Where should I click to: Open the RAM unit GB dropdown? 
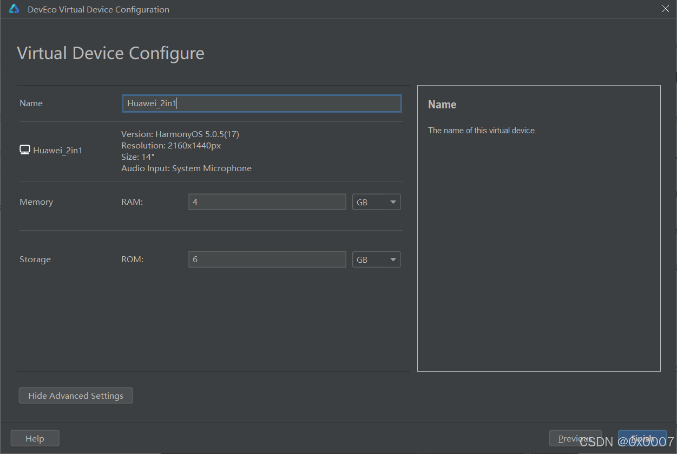377,202
